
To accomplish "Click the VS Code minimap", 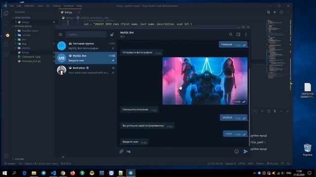I will (278, 49).
